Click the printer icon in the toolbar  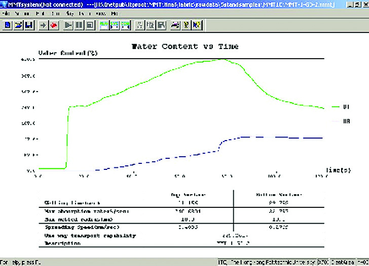click(175, 24)
